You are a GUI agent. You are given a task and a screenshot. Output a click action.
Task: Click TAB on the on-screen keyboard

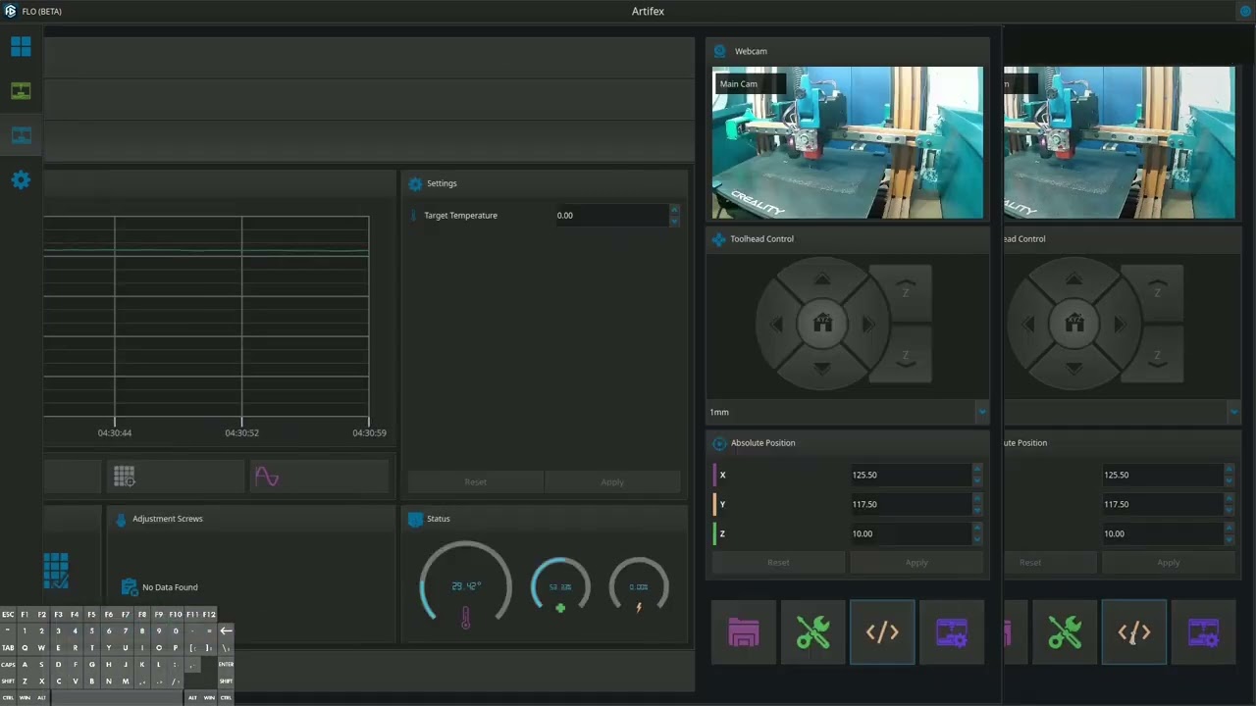click(x=8, y=648)
